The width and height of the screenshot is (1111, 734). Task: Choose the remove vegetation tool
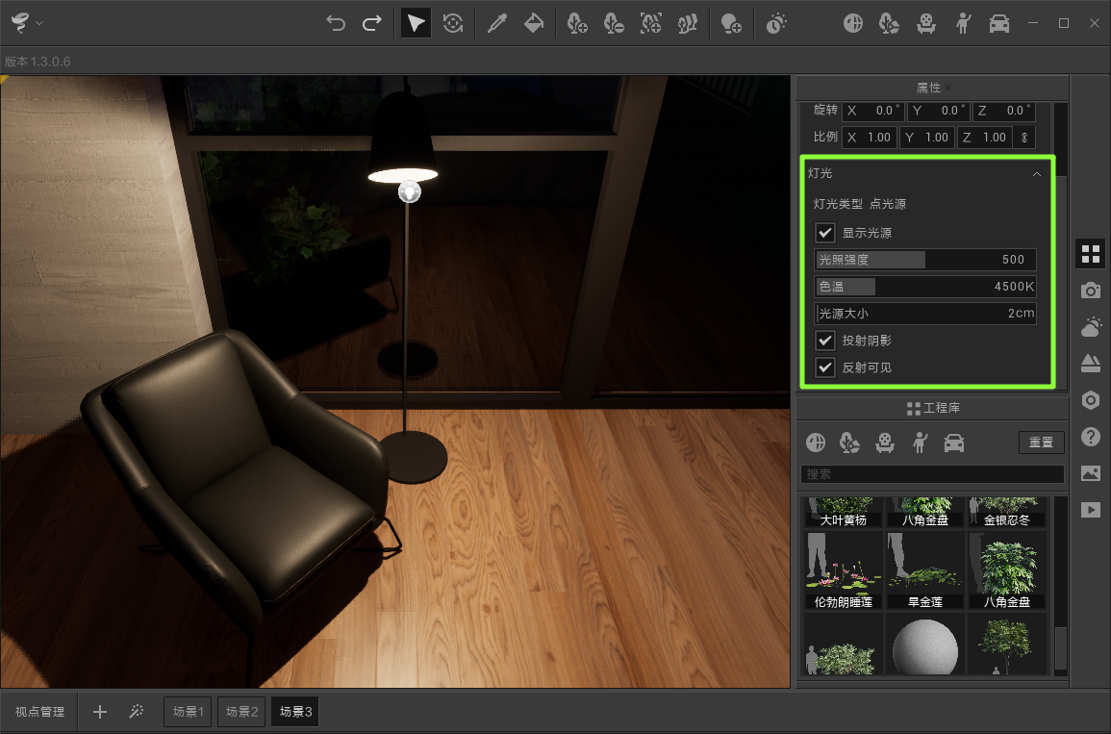(613, 22)
